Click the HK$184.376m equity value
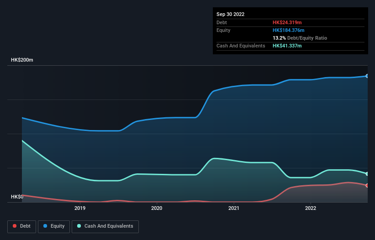375x240 pixels. pyautogui.click(x=288, y=30)
